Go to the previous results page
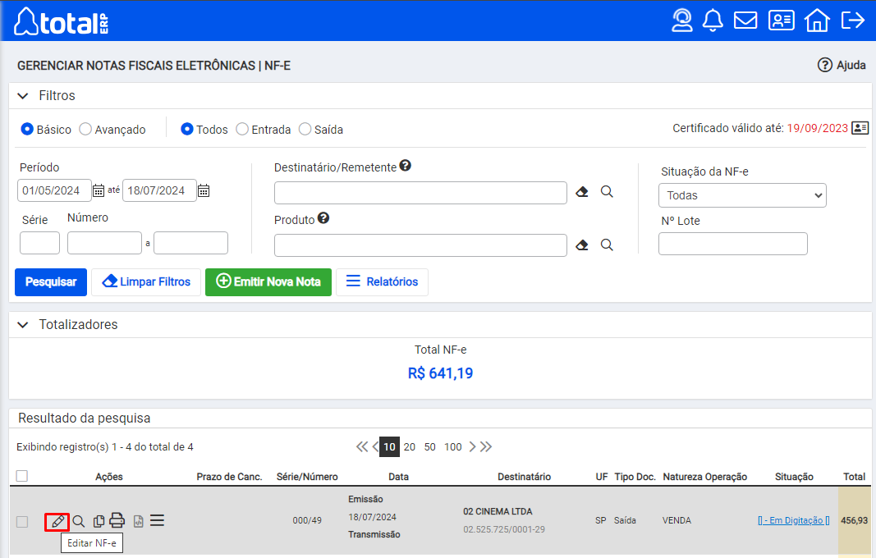Image resolution: width=876 pixels, height=558 pixels. click(375, 447)
